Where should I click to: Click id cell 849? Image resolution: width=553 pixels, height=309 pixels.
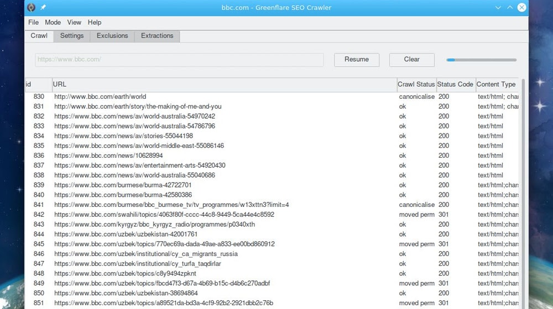click(39, 284)
